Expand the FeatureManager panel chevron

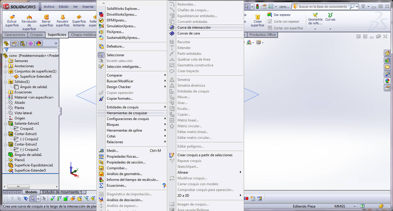click(56, 43)
